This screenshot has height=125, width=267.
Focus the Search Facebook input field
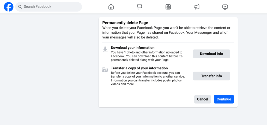point(49,7)
